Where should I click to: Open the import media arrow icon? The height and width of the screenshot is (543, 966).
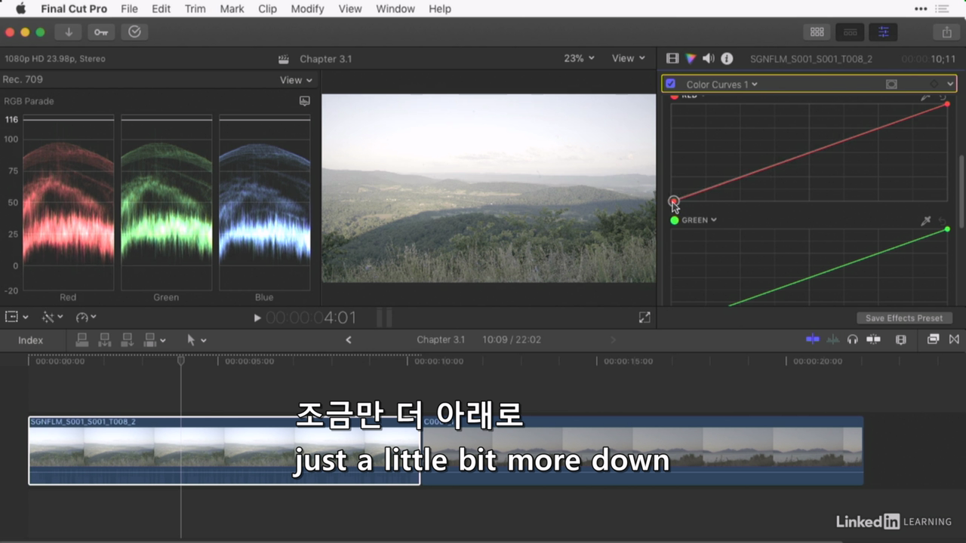click(68, 32)
